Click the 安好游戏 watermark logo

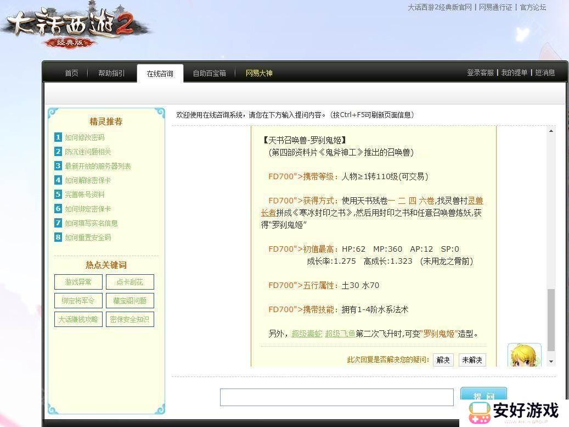pos(513,412)
